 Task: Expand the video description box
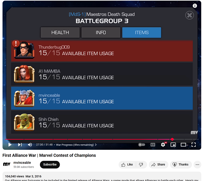102,176
